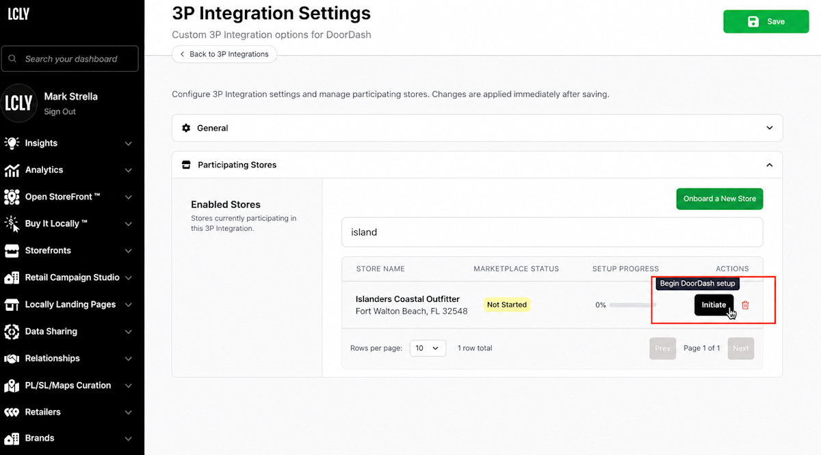Expand the Retailers chevron
Viewport: 821px width, 455px height.
click(129, 413)
